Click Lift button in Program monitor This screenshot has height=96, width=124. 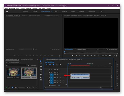[x=103, y=56]
